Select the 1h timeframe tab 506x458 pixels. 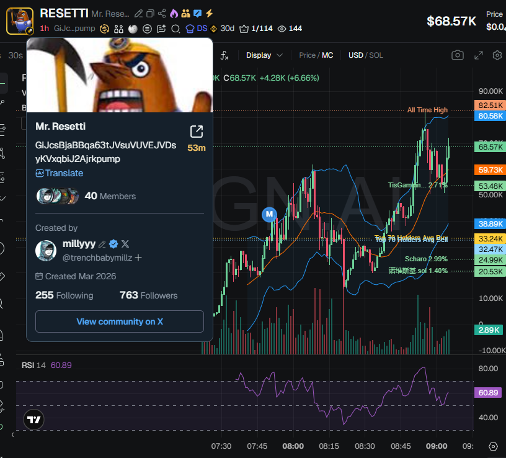click(x=44, y=29)
